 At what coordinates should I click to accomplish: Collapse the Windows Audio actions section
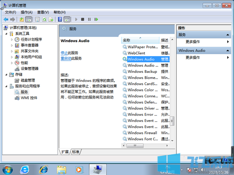tap(228, 51)
